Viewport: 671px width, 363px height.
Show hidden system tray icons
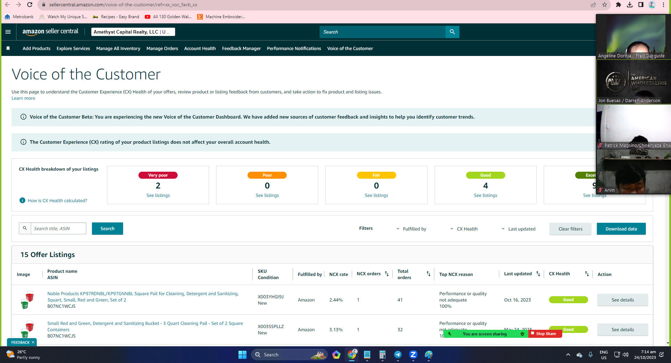pos(568,355)
